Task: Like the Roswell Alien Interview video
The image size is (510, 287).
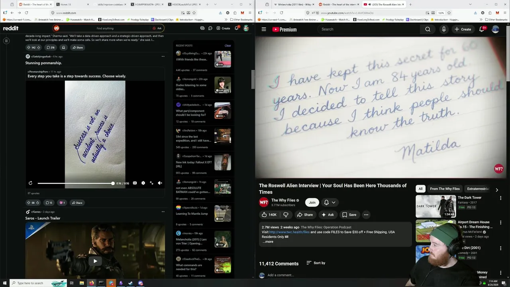Action: 269,214
